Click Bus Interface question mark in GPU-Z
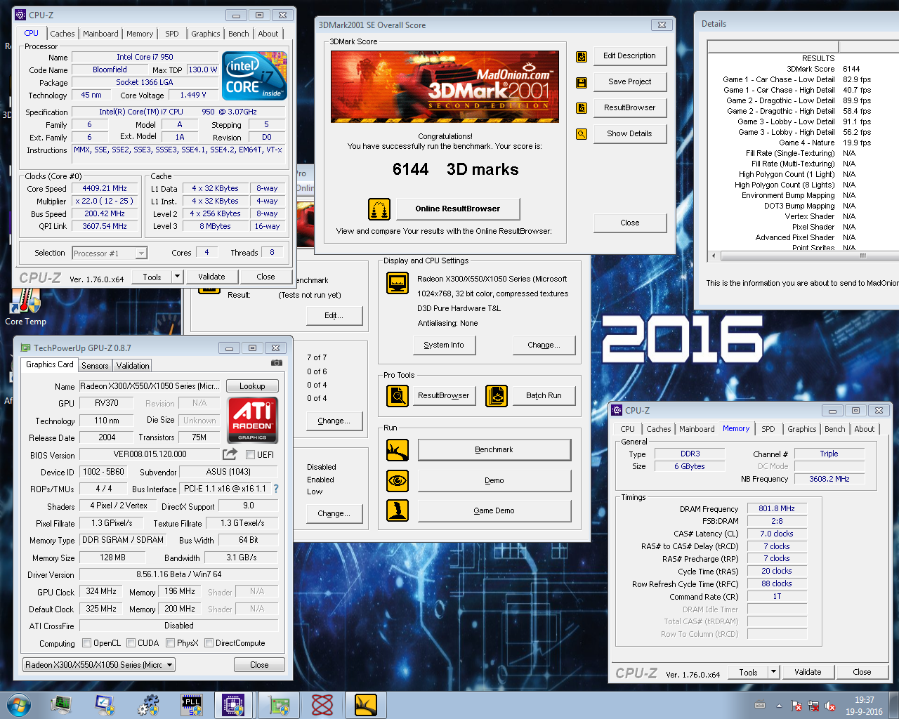 tap(276, 489)
